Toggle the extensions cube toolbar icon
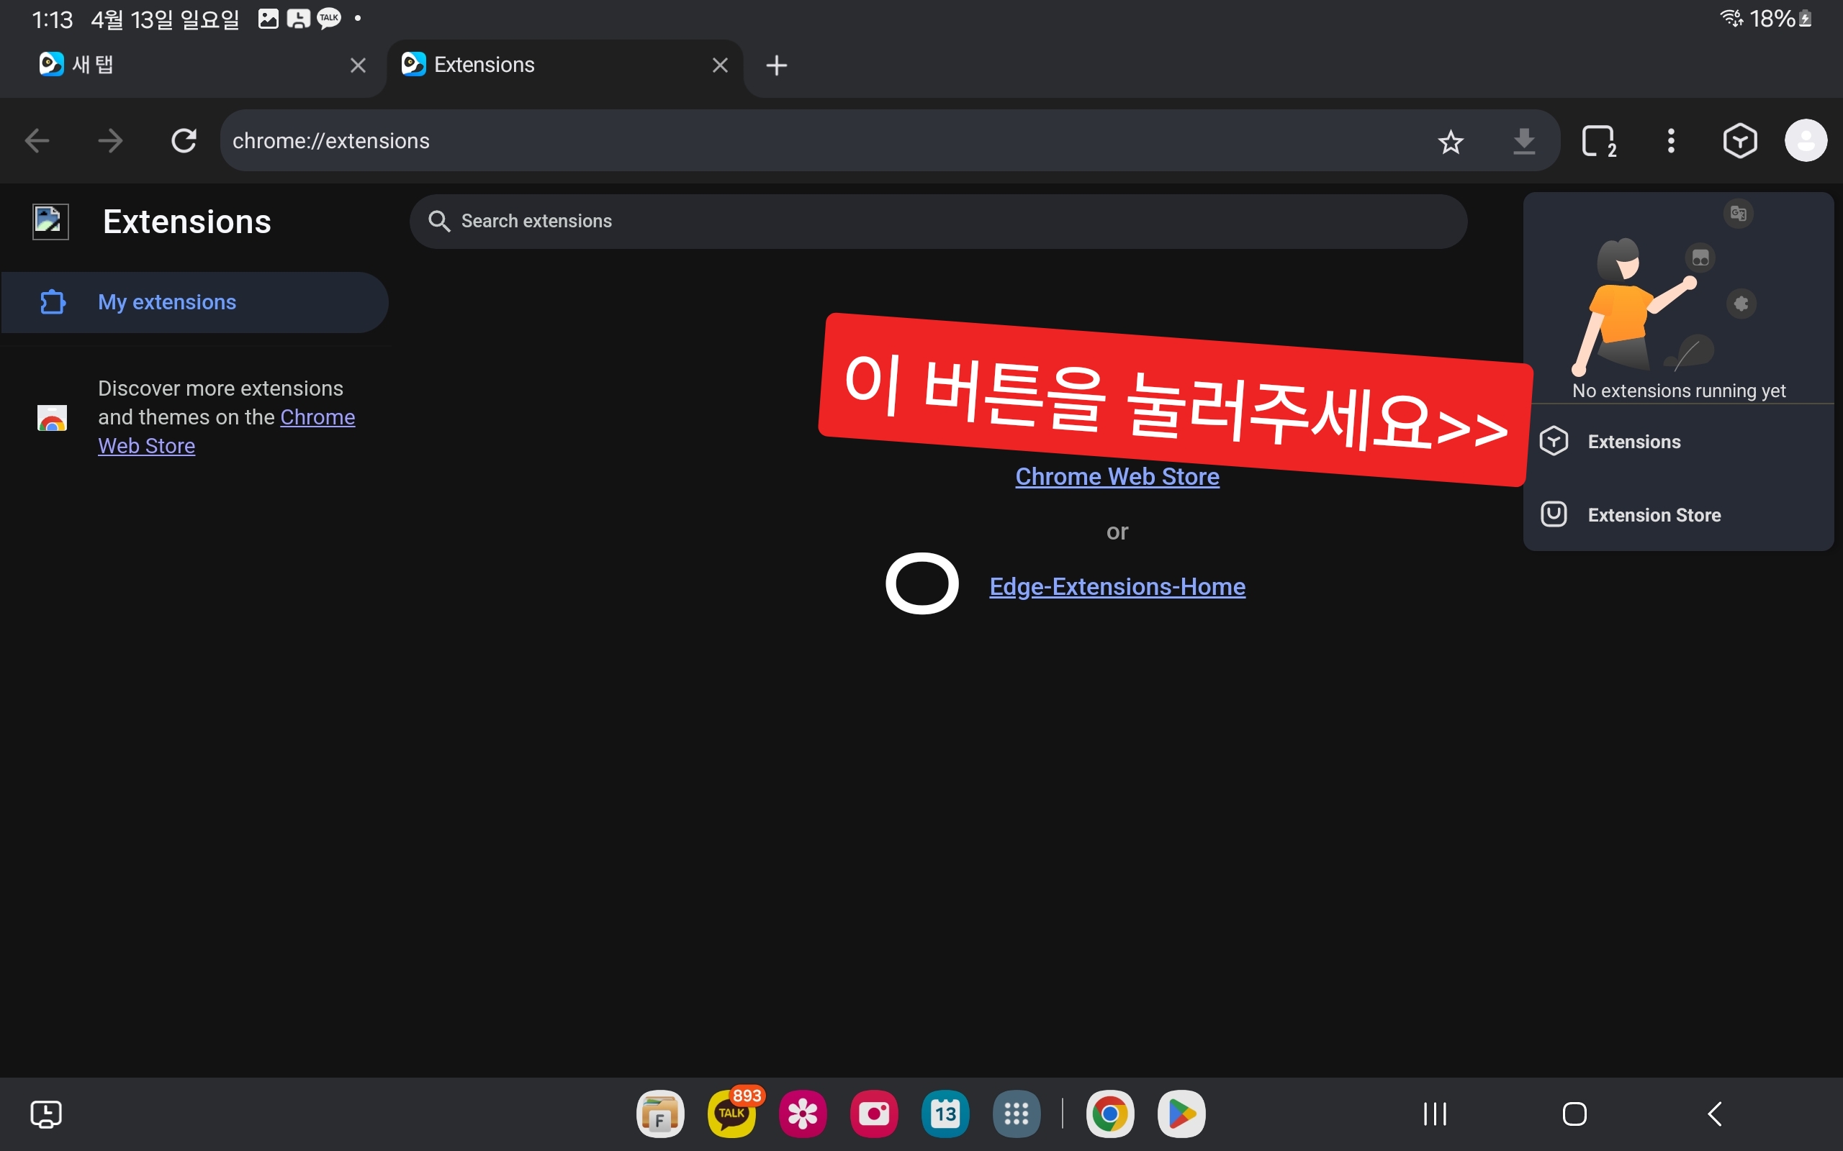 click(1739, 141)
